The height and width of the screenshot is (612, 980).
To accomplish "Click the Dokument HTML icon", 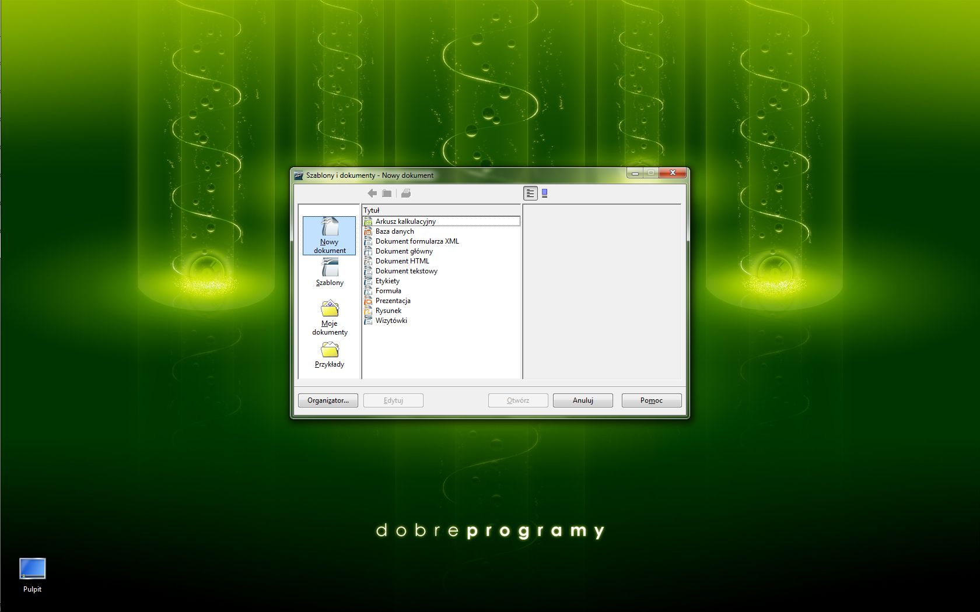I will 368,261.
